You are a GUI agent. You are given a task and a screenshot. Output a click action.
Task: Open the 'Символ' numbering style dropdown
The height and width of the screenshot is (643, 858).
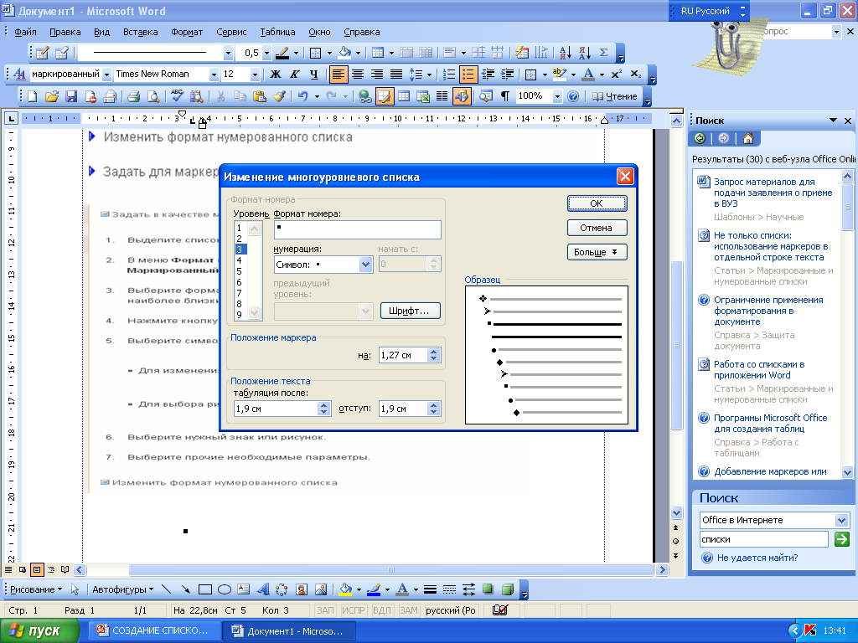pyautogui.click(x=365, y=265)
